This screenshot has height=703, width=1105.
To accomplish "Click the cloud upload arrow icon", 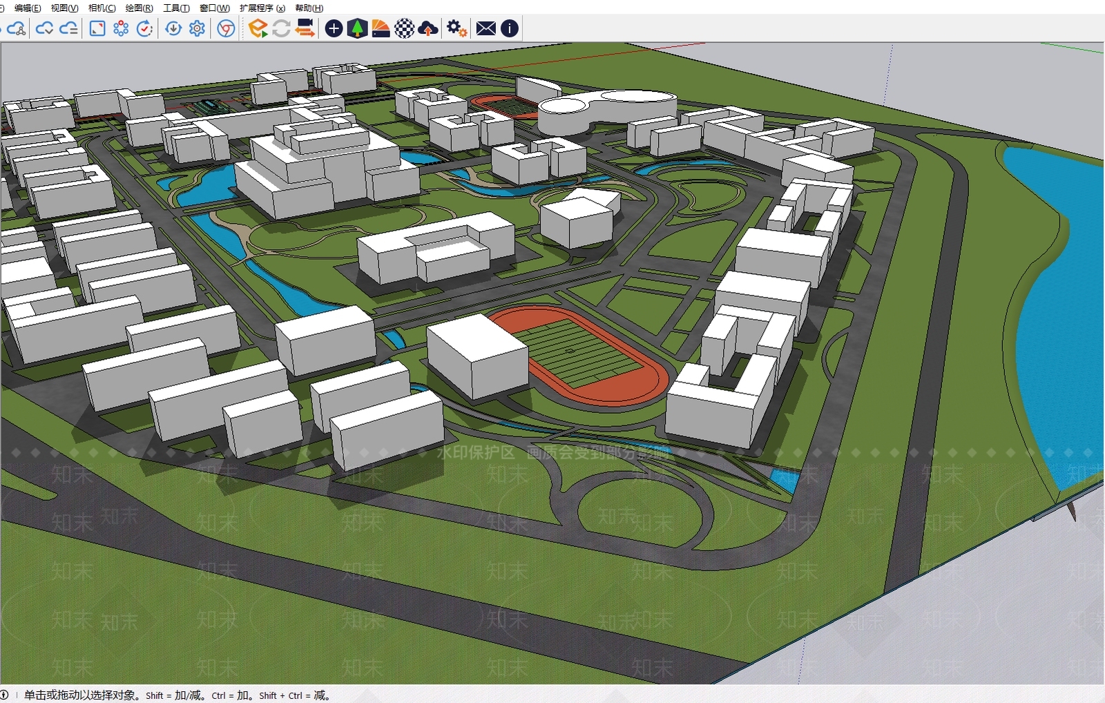I will tap(428, 28).
